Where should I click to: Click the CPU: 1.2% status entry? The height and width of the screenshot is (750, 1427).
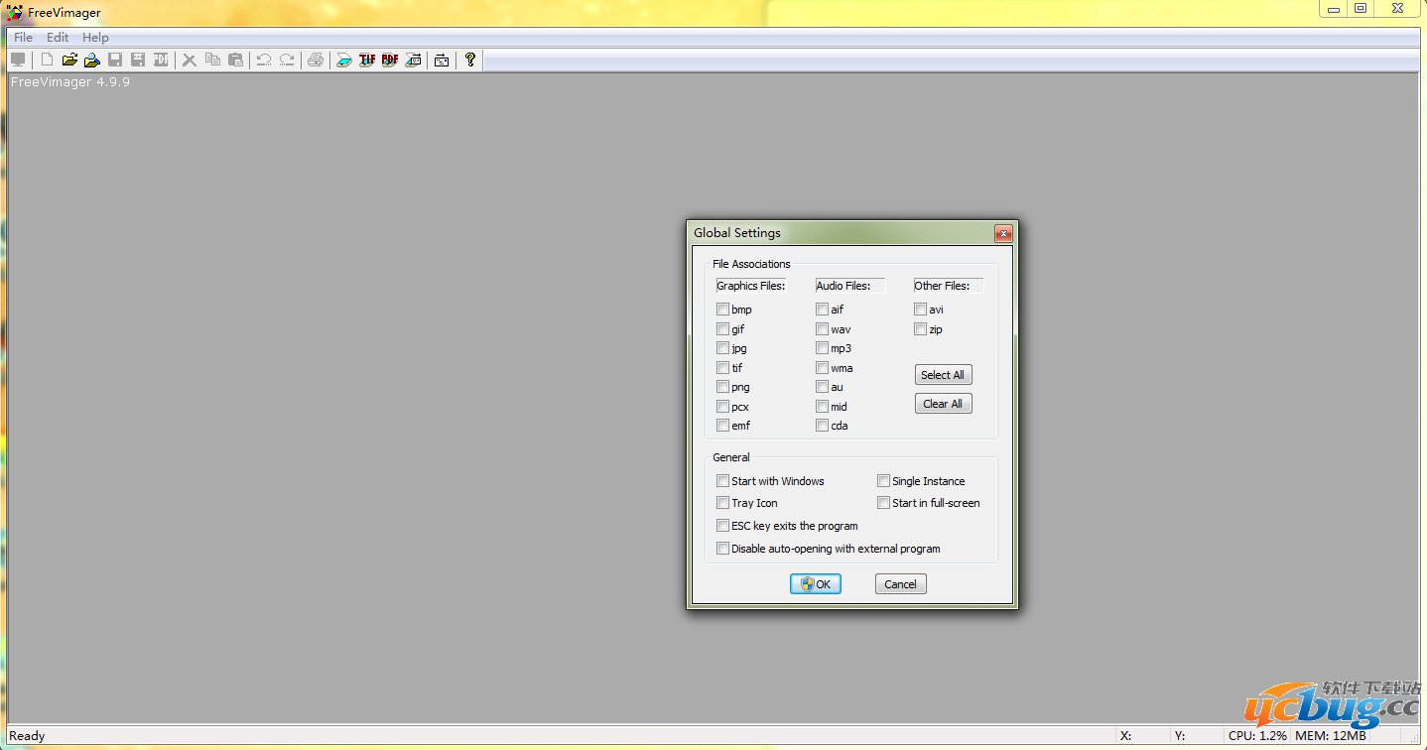pyautogui.click(x=1257, y=736)
